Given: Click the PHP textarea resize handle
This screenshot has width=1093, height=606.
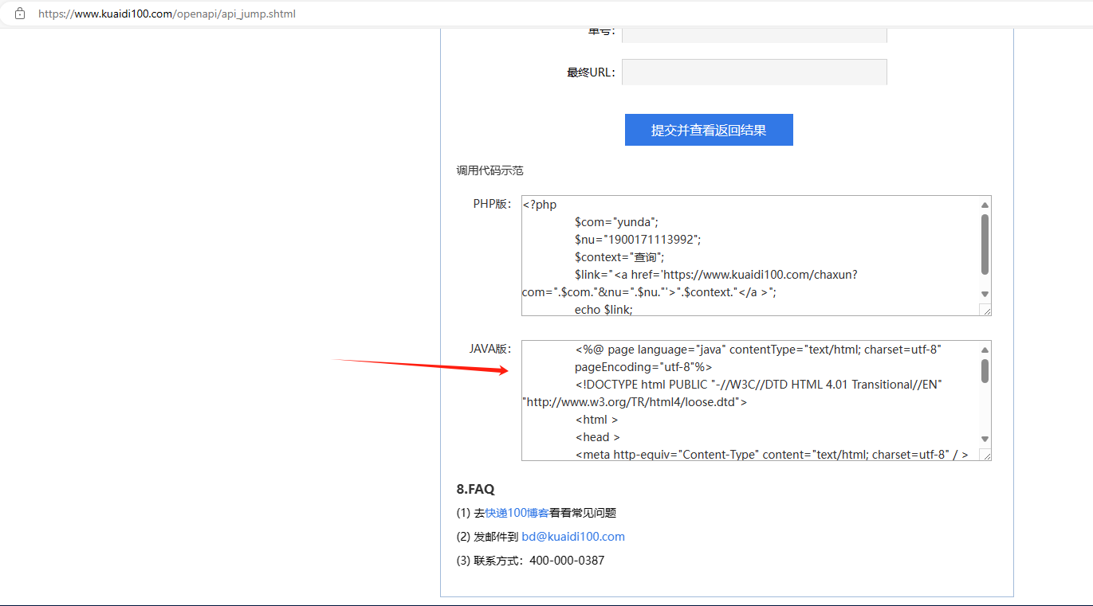Looking at the screenshot, I should 985,310.
